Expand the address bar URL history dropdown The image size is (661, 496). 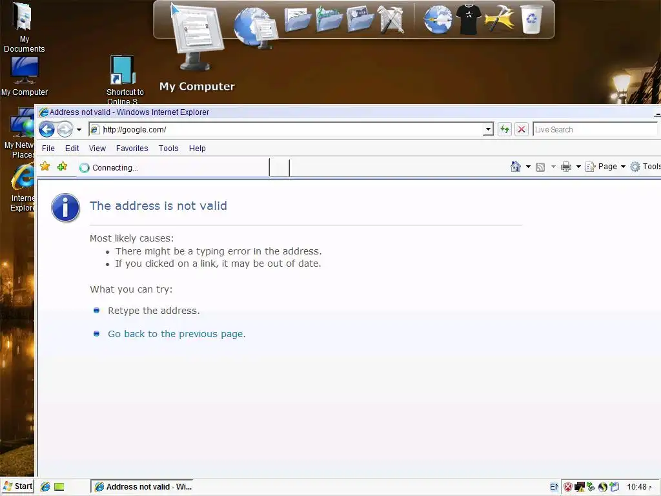pyautogui.click(x=488, y=129)
